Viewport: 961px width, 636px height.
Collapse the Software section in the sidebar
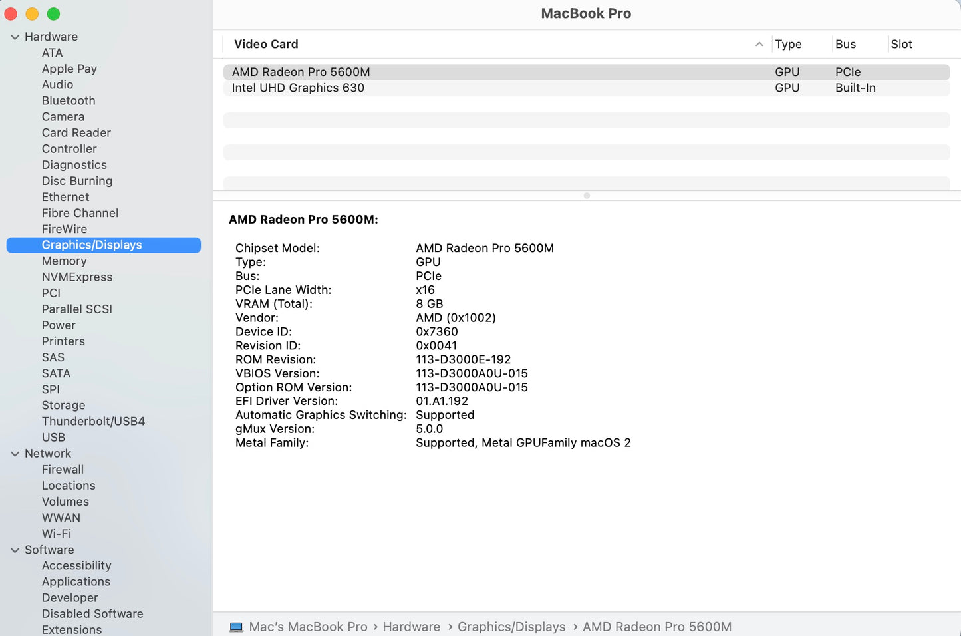[x=15, y=550]
